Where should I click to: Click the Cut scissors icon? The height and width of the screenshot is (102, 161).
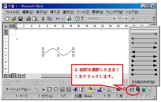(43, 19)
